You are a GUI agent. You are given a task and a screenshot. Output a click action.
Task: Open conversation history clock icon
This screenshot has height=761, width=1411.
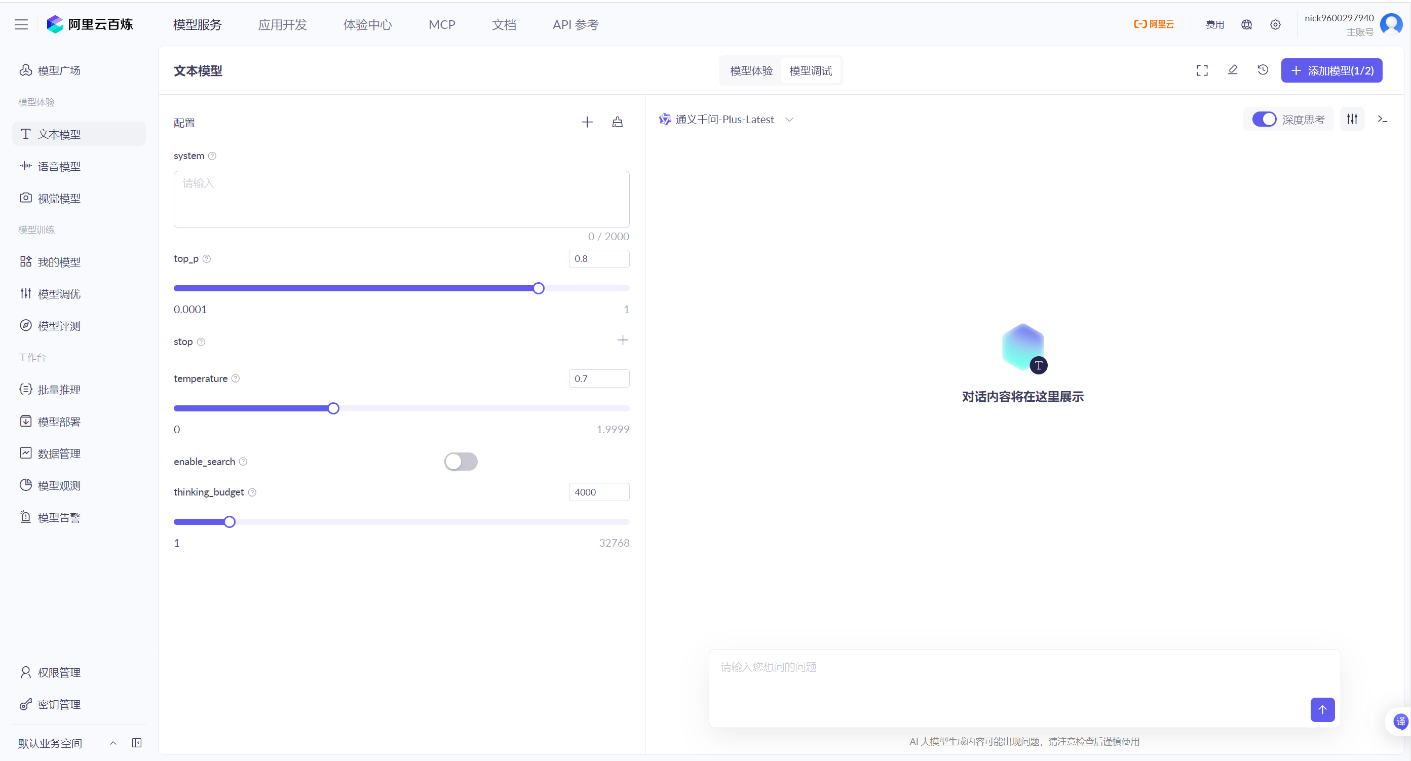pos(1263,70)
